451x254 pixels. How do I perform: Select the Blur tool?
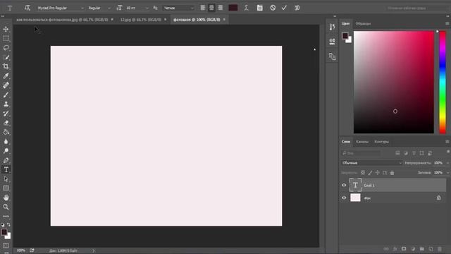point(6,141)
